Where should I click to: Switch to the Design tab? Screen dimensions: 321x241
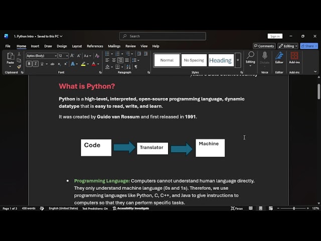(x=62, y=46)
